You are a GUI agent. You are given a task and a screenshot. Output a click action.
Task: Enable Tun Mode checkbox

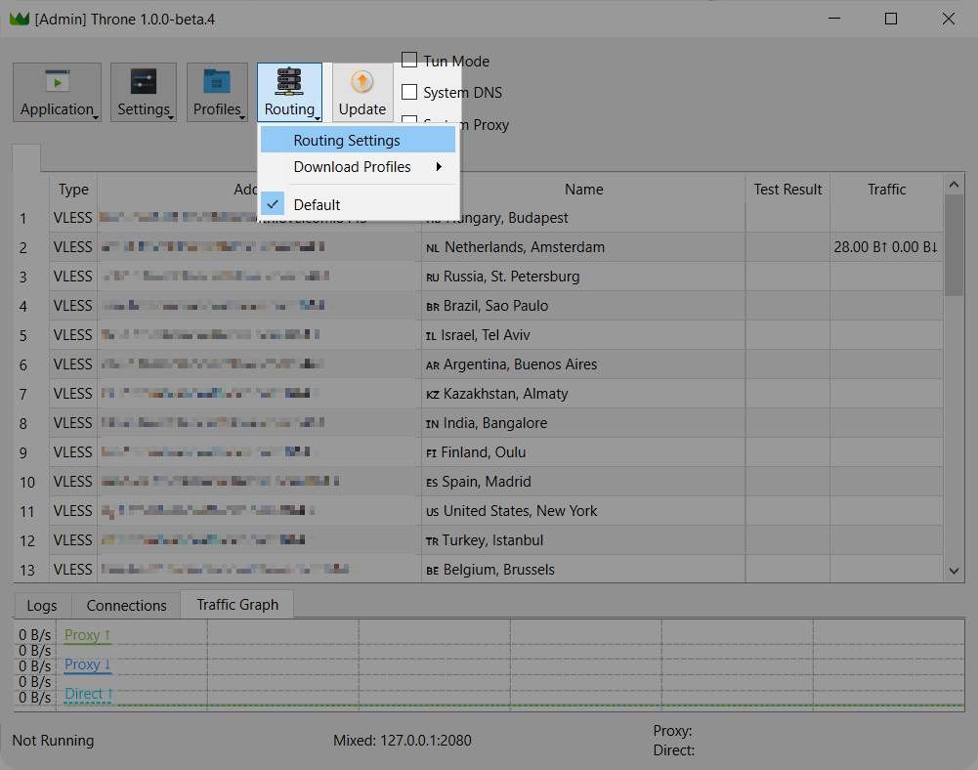point(409,61)
